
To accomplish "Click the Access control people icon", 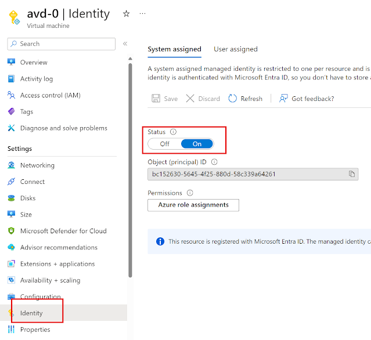I will [11, 95].
